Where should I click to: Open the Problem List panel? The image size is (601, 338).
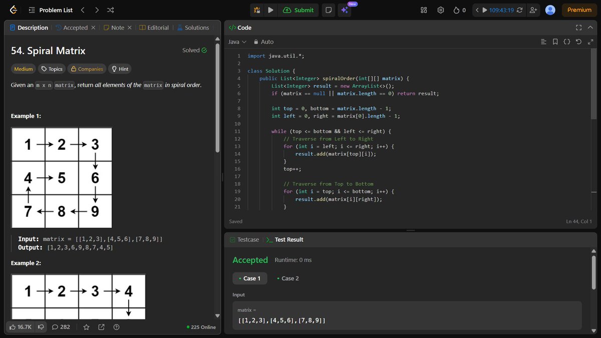coord(50,10)
